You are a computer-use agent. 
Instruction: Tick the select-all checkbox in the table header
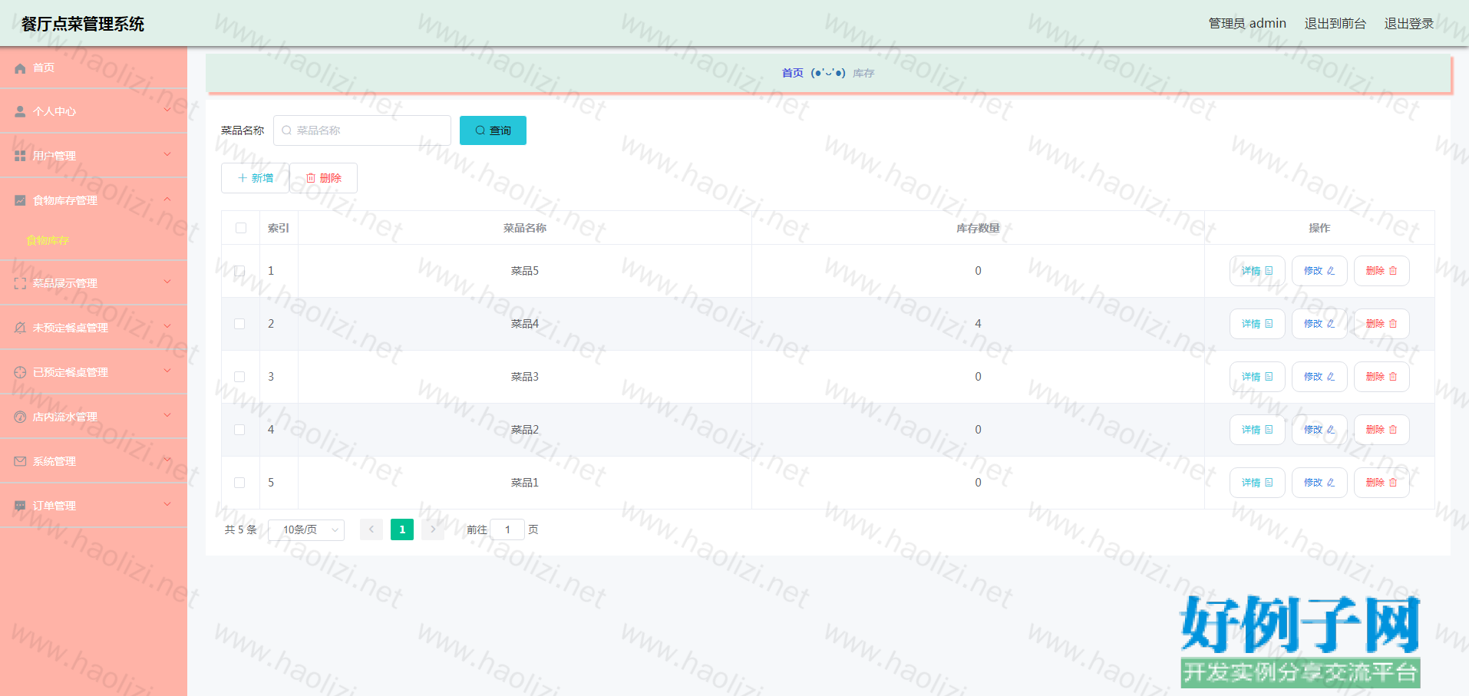coord(241,228)
